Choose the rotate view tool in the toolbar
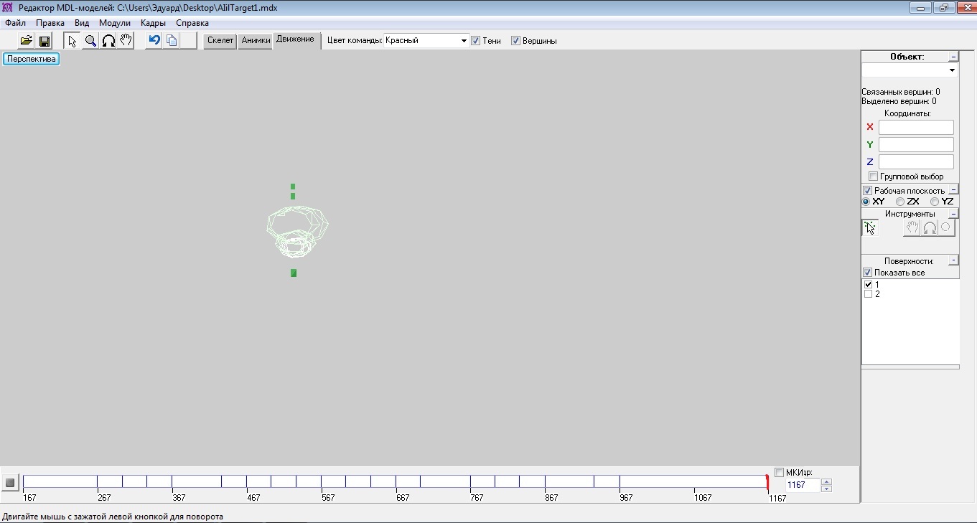 point(108,41)
